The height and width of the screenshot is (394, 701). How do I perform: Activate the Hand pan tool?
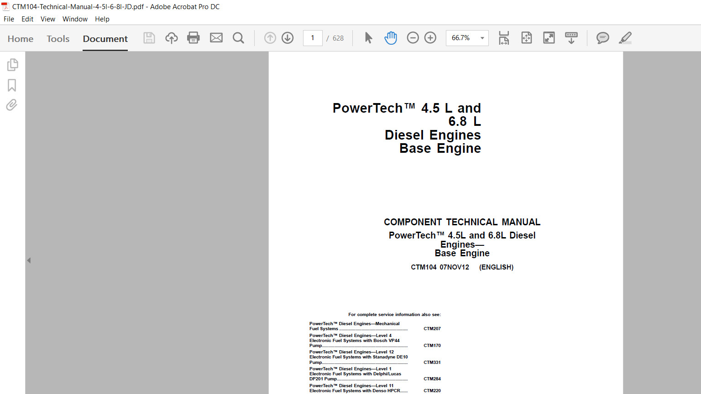point(391,38)
